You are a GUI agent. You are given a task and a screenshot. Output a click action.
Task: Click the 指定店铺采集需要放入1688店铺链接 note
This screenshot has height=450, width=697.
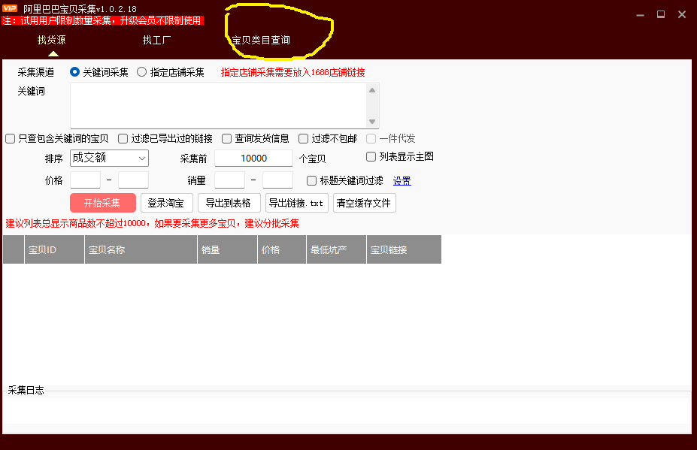pyautogui.click(x=293, y=72)
